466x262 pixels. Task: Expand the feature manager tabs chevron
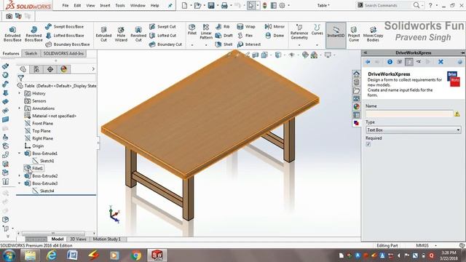tap(93, 69)
